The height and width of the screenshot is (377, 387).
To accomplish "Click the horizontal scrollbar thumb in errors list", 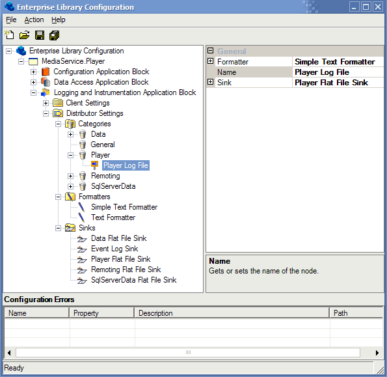I will tap(188, 352).
